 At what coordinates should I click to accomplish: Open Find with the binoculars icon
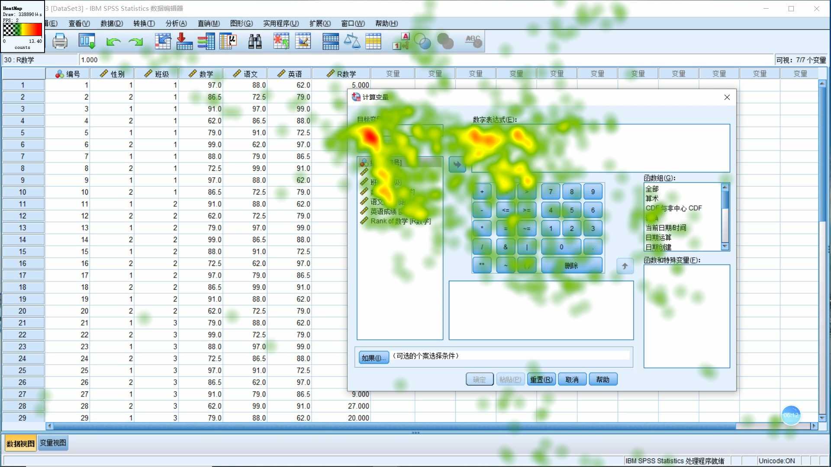255,42
